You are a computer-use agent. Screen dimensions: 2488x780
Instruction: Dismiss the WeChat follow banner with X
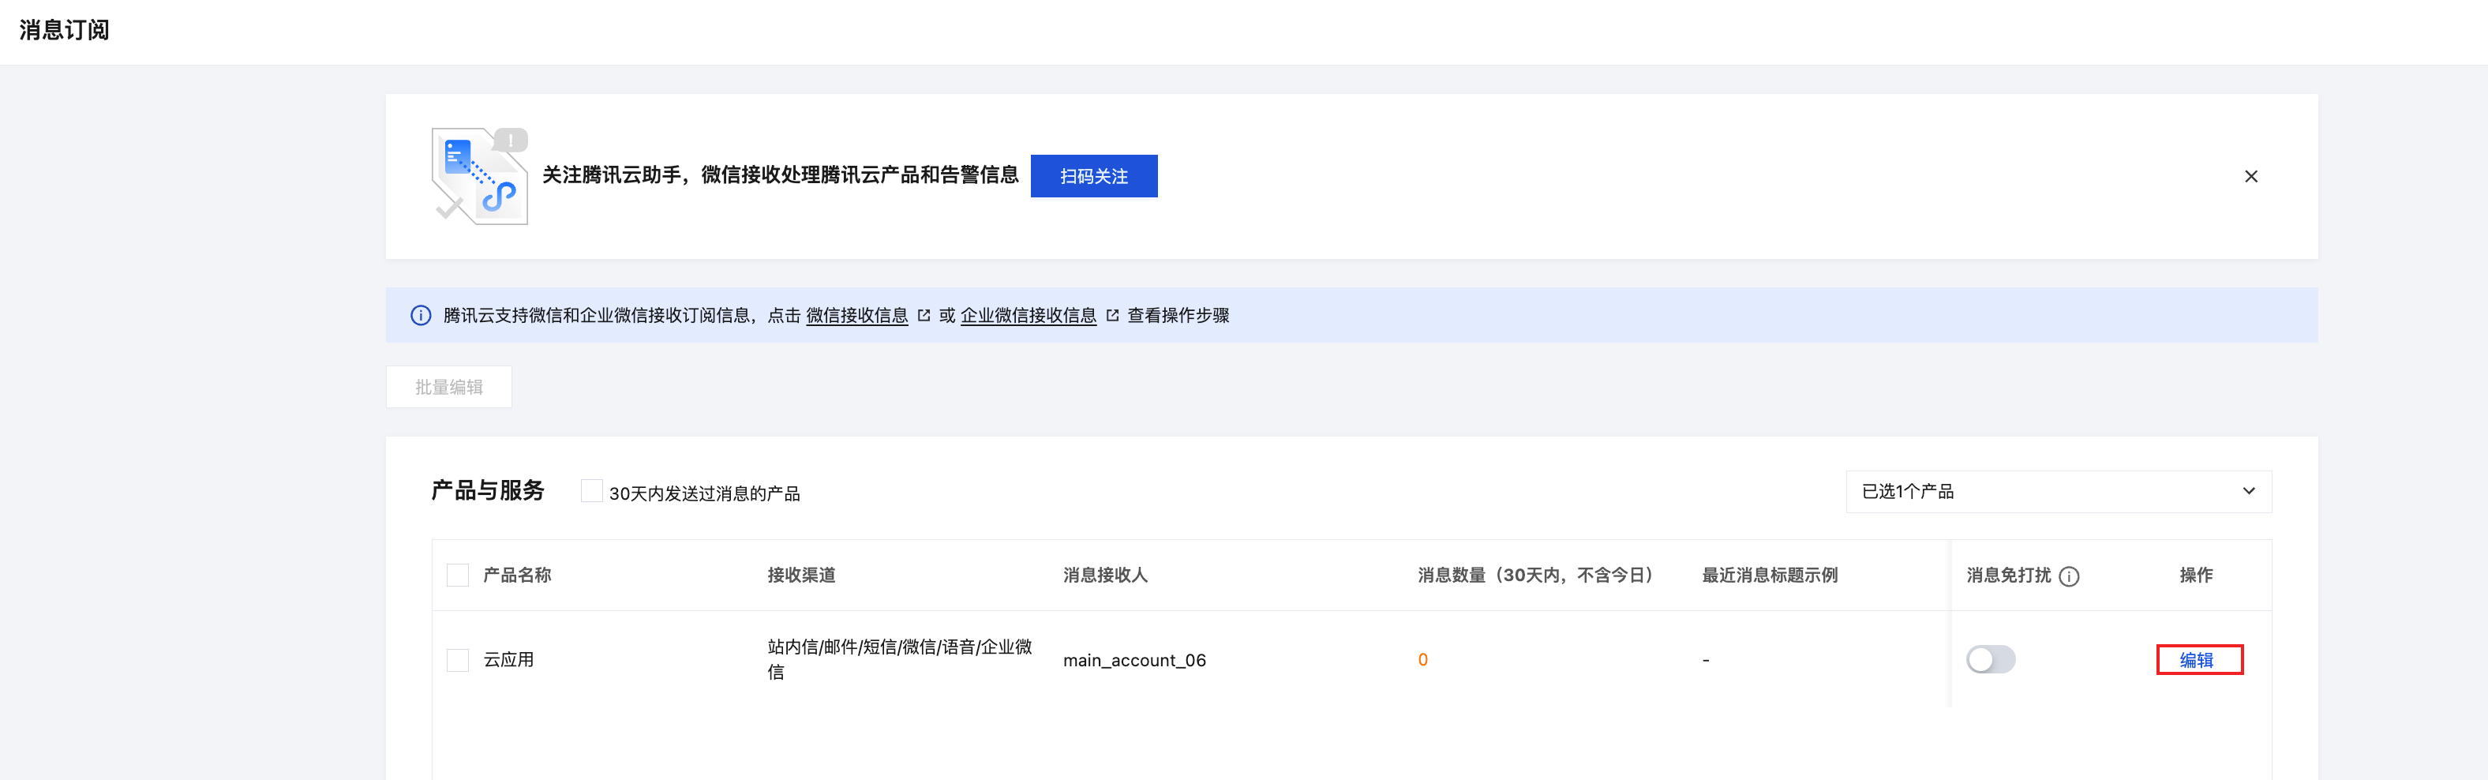[x=2250, y=176]
